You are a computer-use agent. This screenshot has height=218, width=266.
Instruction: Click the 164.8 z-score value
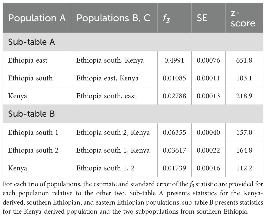(244, 150)
